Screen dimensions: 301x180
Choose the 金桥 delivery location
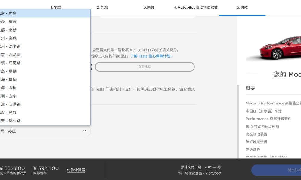coord(45,88)
